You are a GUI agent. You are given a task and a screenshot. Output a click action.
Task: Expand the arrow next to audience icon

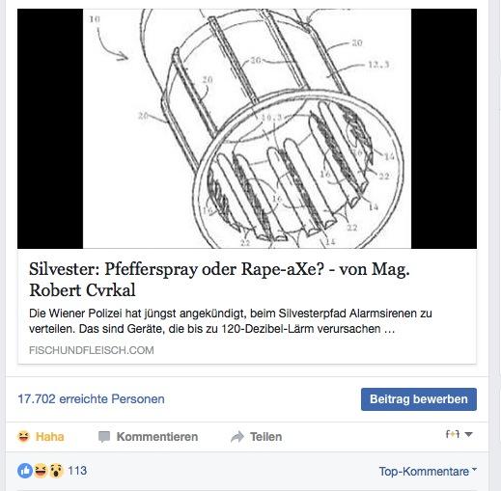tap(469, 434)
